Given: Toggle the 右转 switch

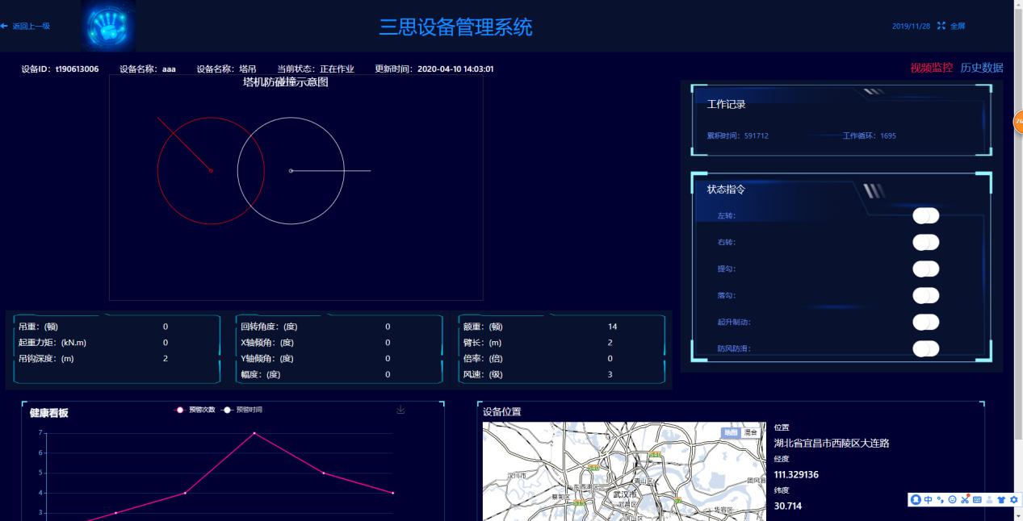Looking at the screenshot, I should 925,242.
